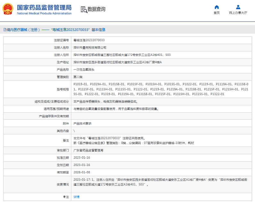The image size is (255, 203).
Task: Click the 境内医疗器械（注册）breadcrumb title
Action: click(23, 30)
